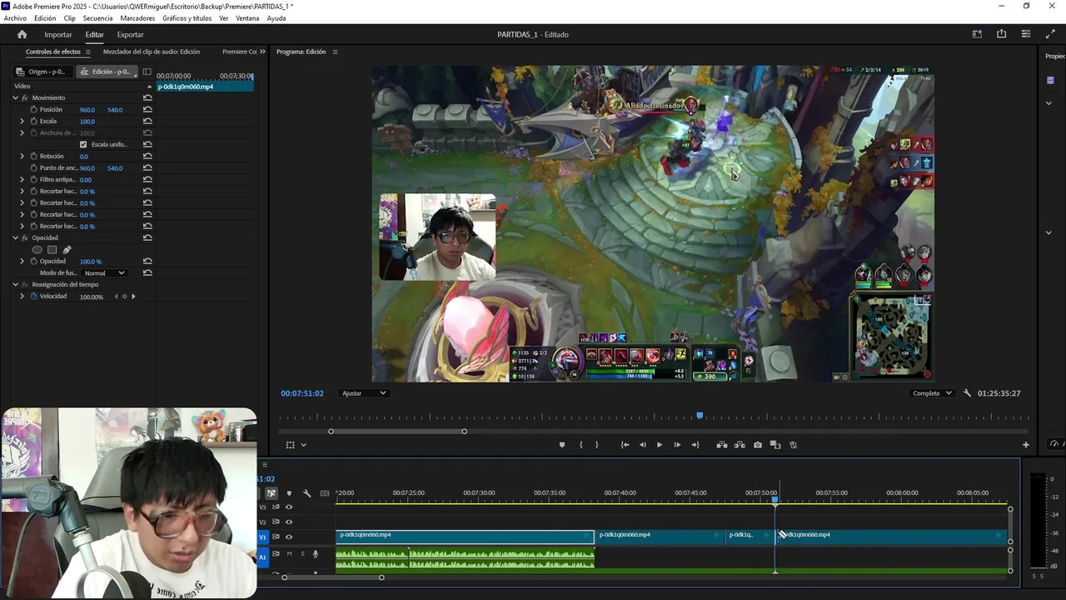The height and width of the screenshot is (600, 1066).
Task: Open timeline display settings wrench
Action: 306,493
